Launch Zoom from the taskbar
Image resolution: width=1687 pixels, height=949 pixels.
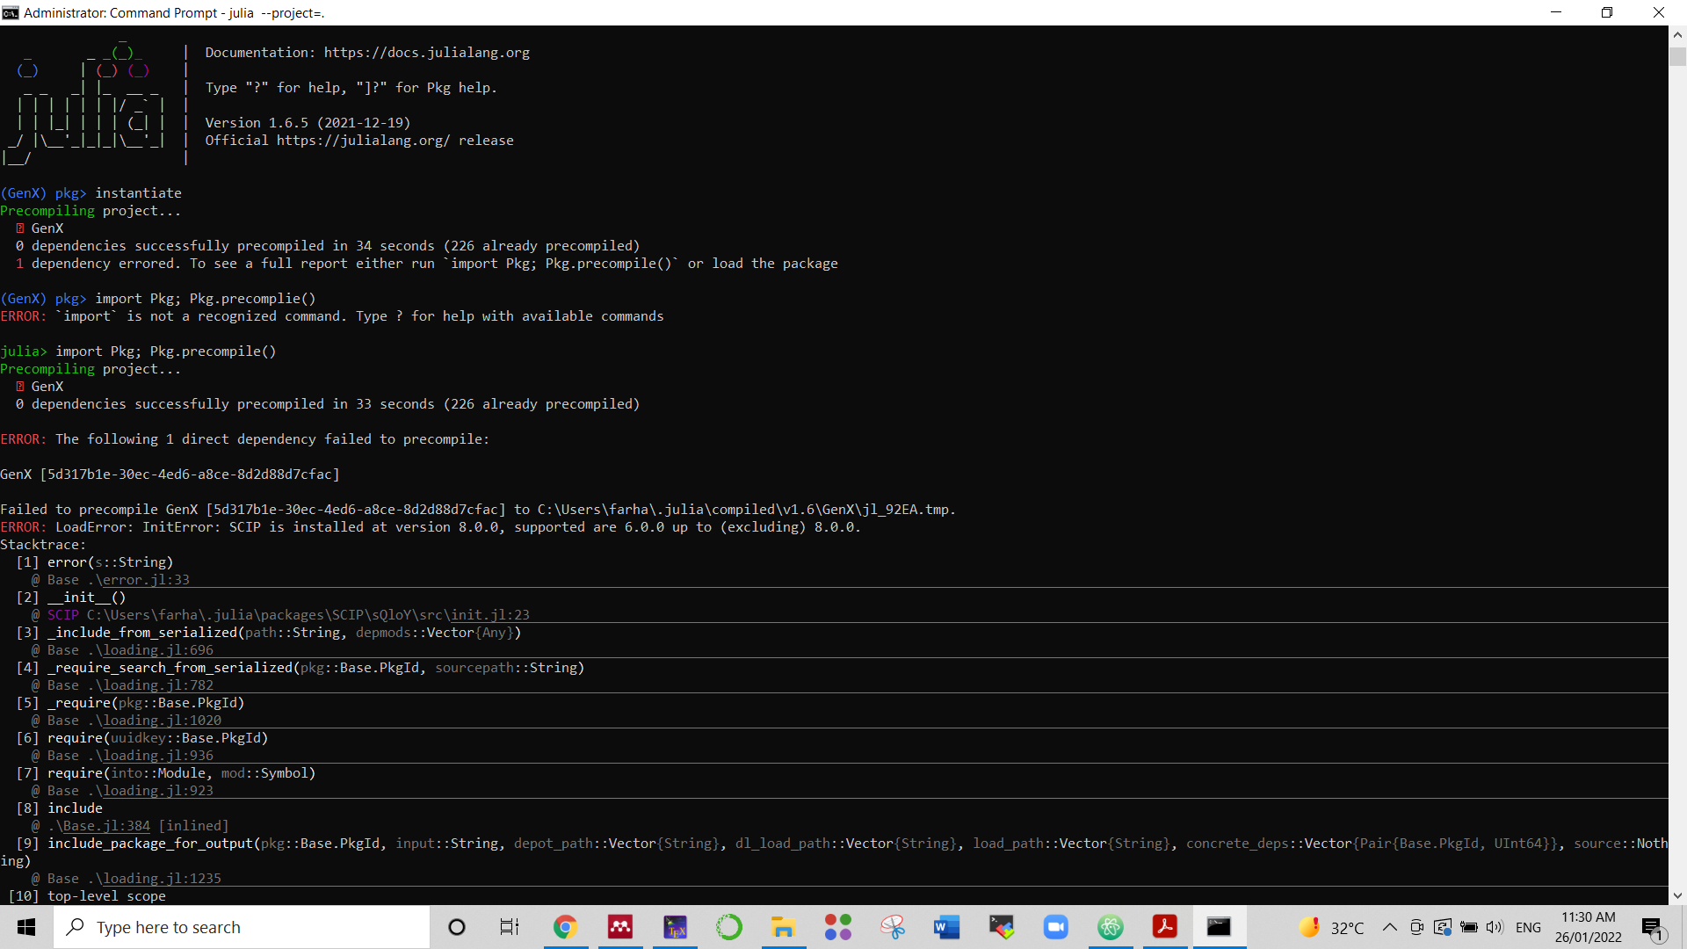1055,927
